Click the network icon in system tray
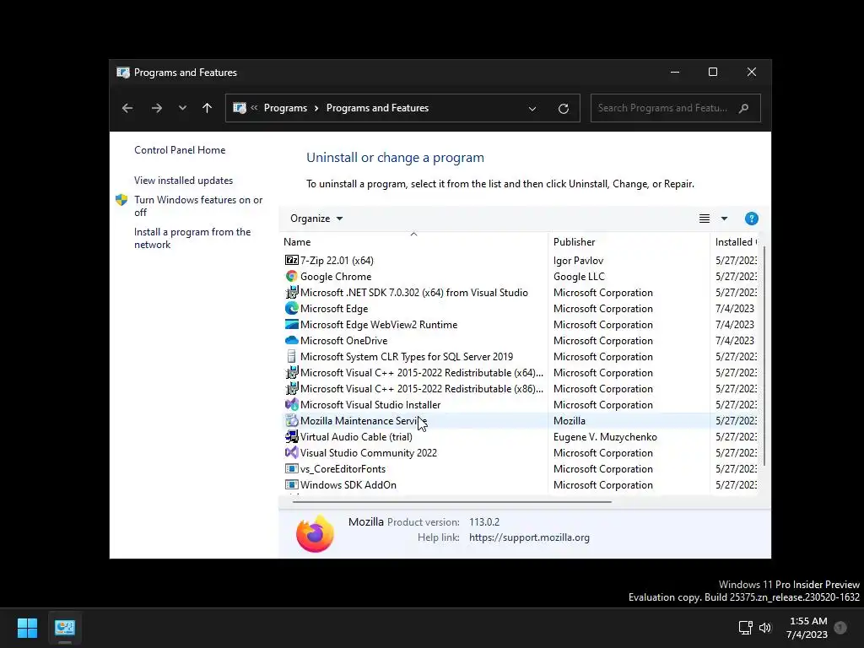The image size is (864, 648). pos(745,627)
